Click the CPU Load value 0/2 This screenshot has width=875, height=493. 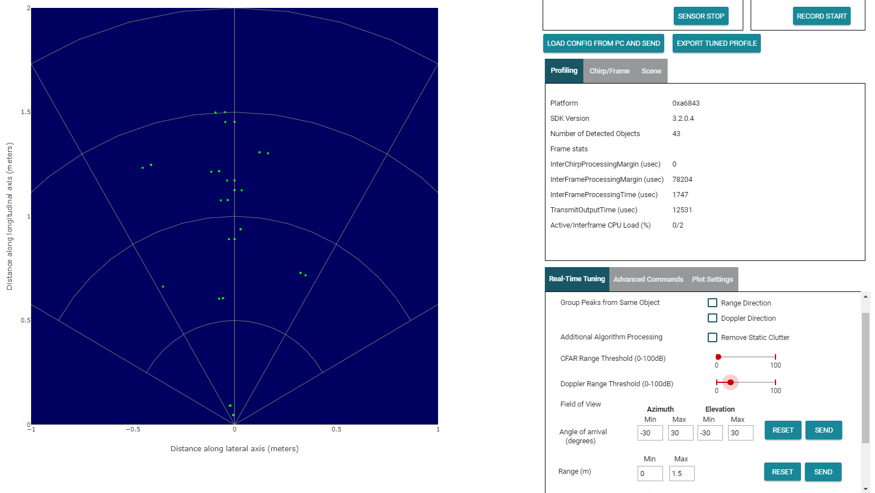(678, 225)
